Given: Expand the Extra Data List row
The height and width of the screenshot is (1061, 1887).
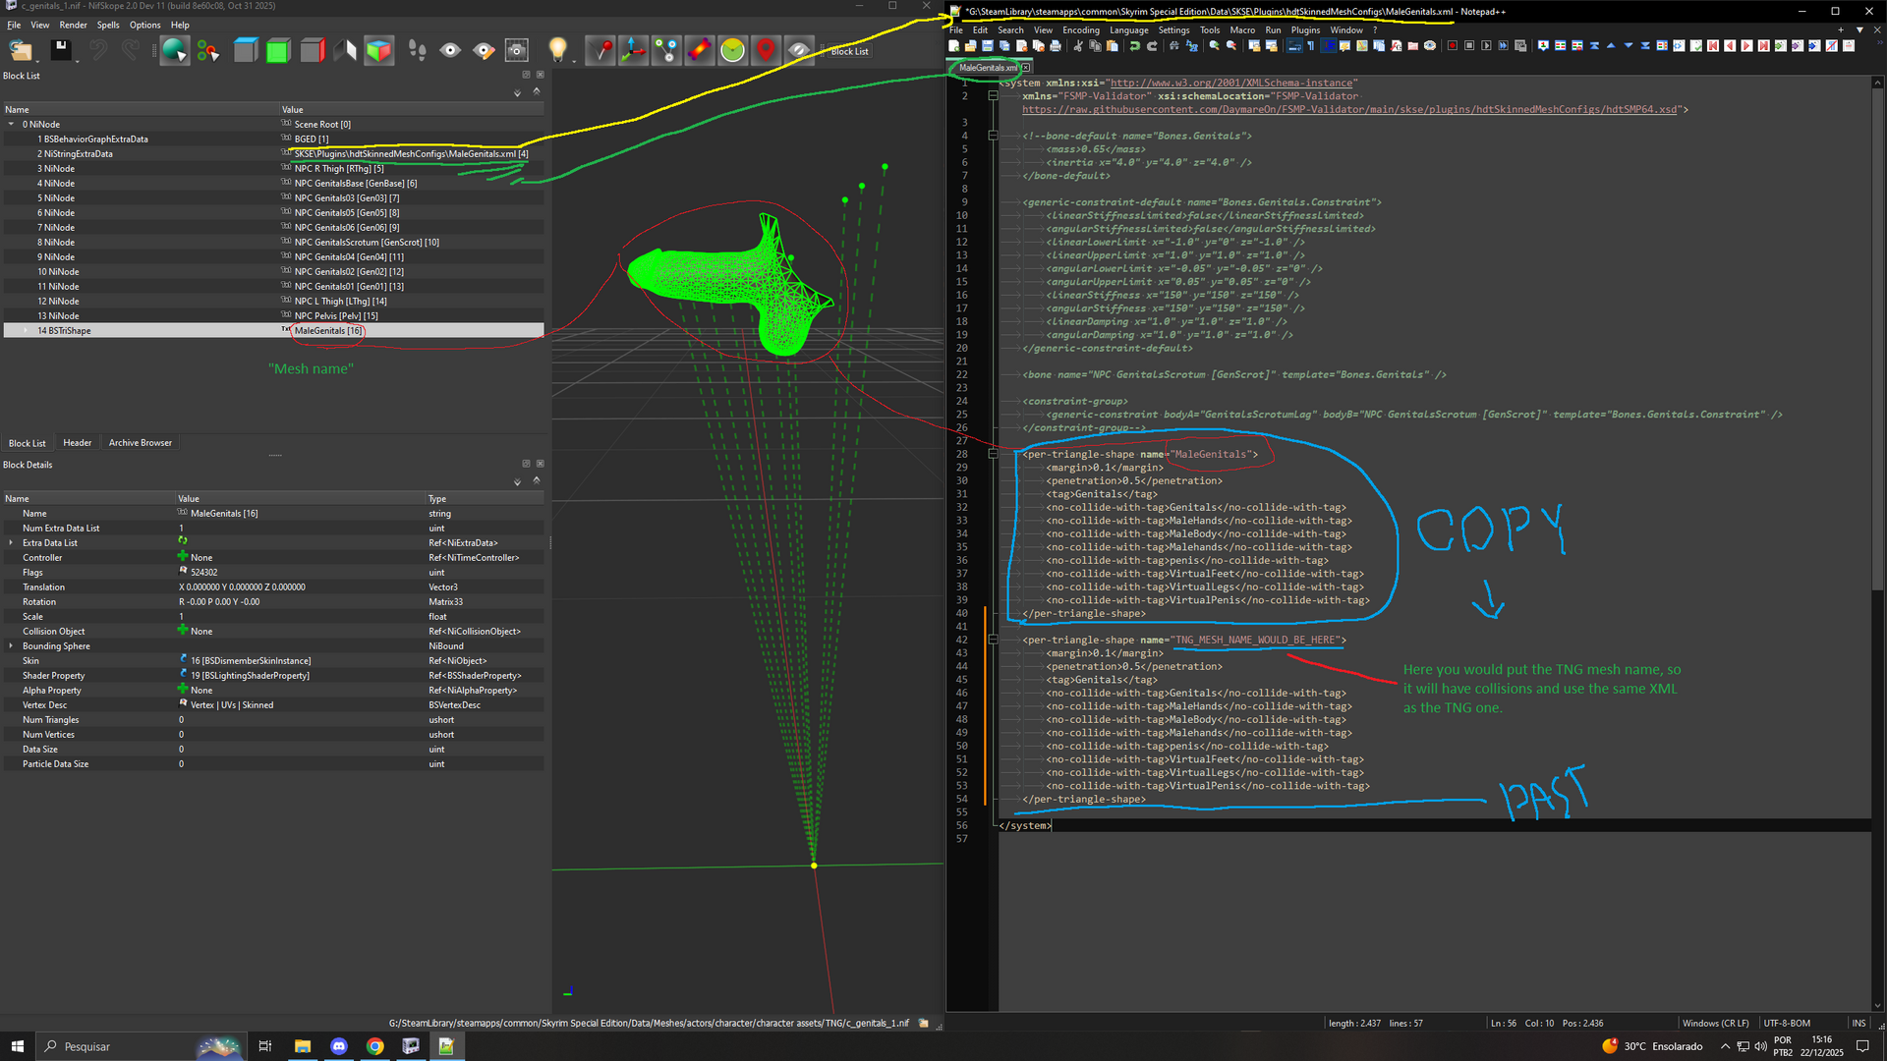Looking at the screenshot, I should click(11, 543).
